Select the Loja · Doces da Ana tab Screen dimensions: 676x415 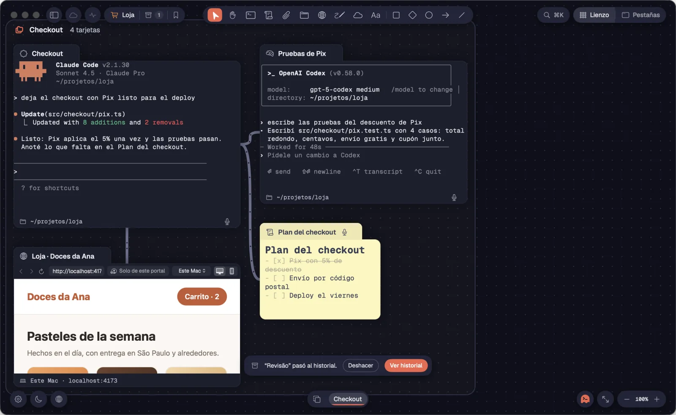coord(63,256)
